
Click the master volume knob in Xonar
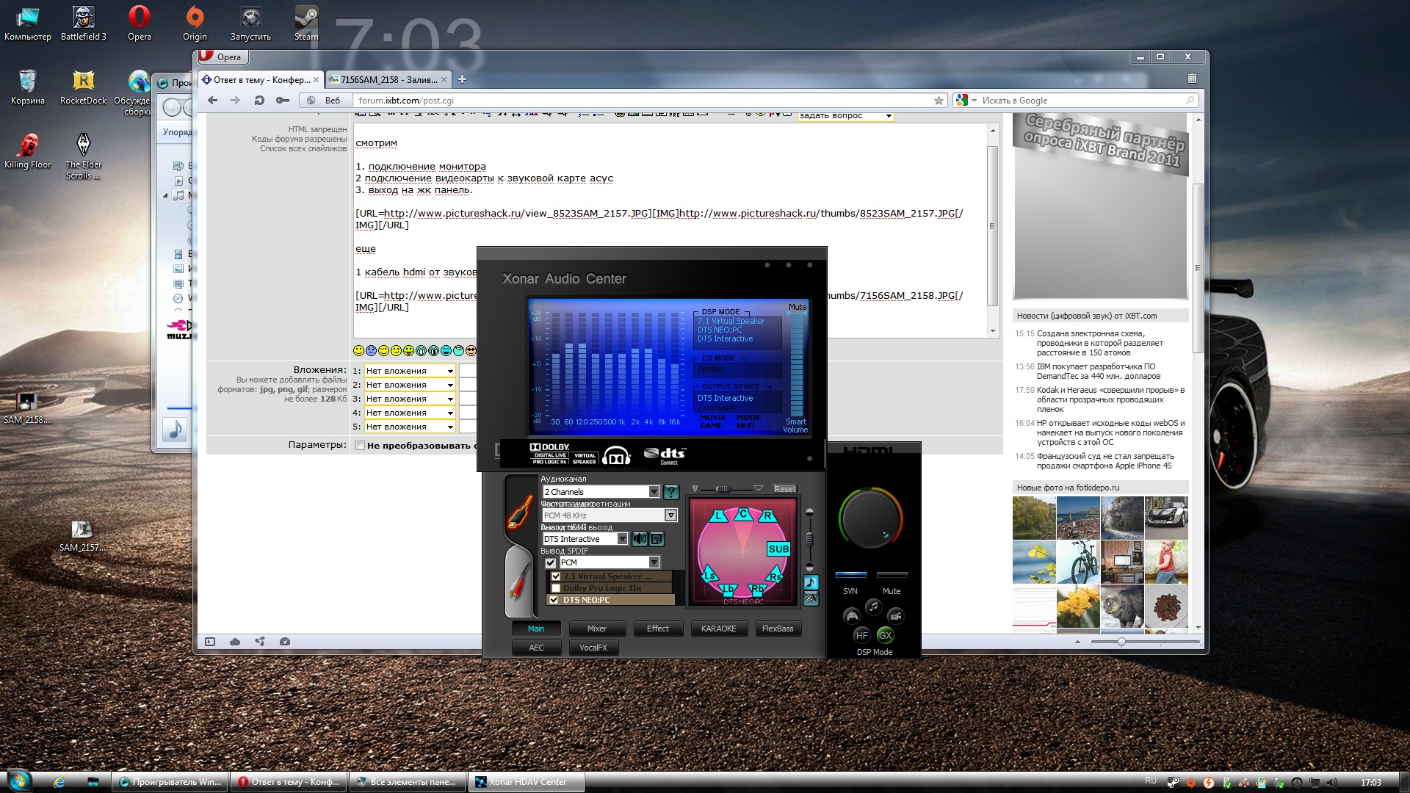tap(871, 519)
